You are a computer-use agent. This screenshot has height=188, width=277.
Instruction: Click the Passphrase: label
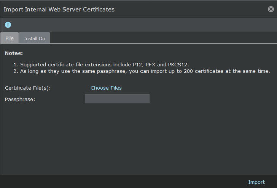[x=20, y=99]
